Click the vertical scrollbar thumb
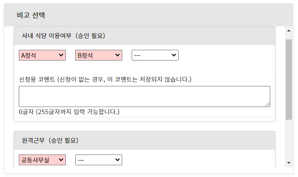 pyautogui.click(x=289, y=79)
